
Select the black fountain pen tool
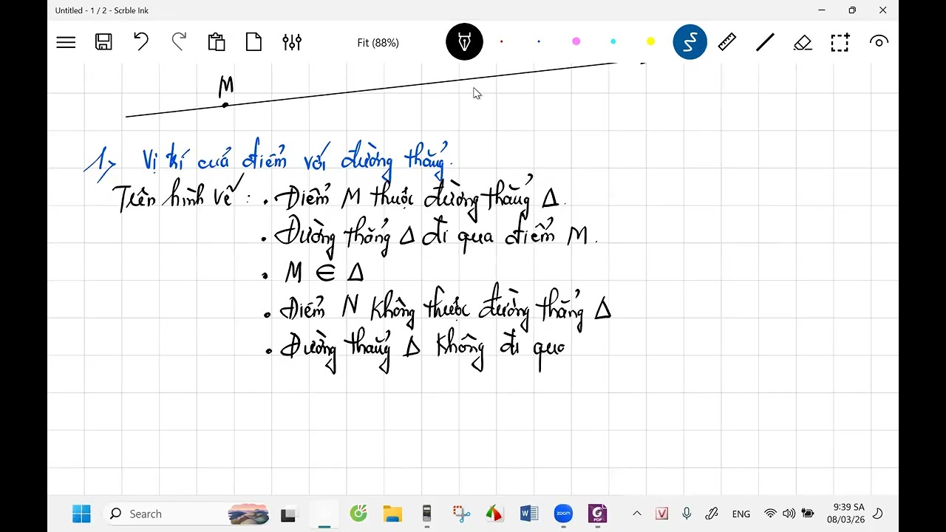tap(464, 42)
